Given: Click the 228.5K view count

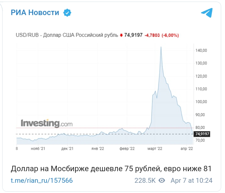Looking at the screenshot, I should coord(145,180).
